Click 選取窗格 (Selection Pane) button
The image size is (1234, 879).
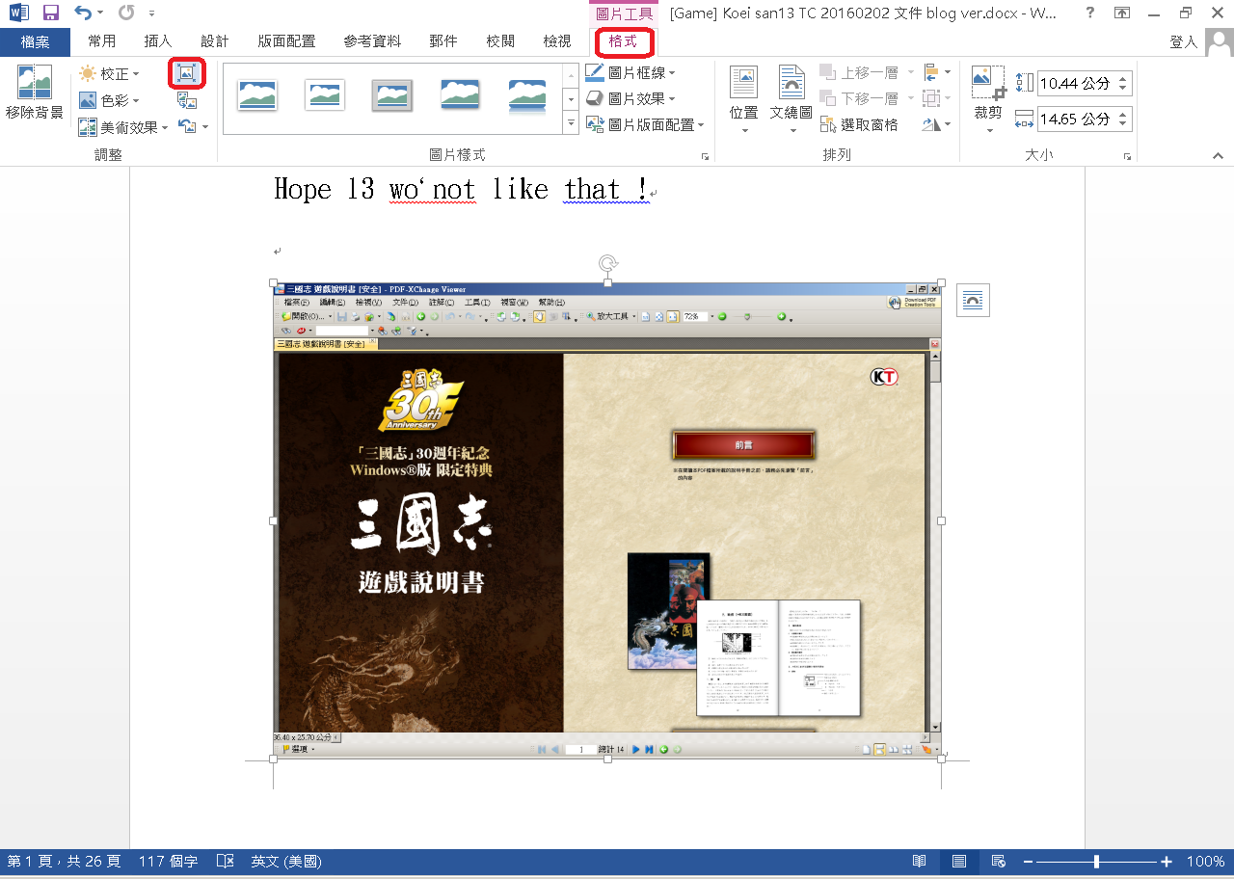859,124
